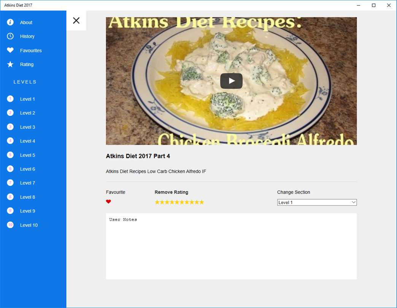Select the Level 4 number badge icon
This screenshot has width=397, height=308.
10,141
